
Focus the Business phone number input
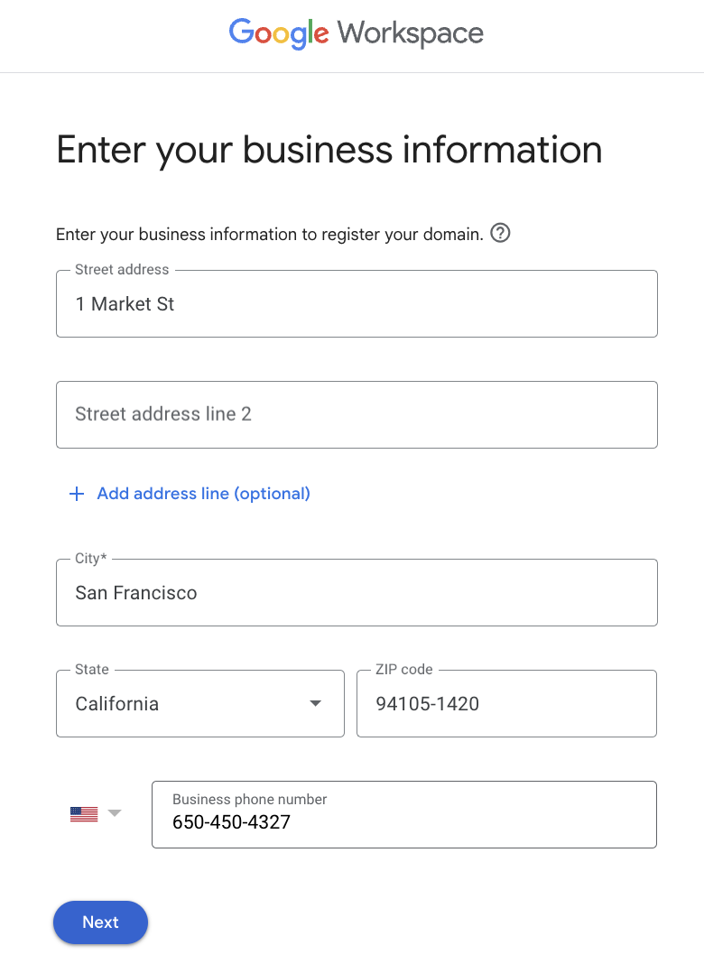[x=403, y=822]
